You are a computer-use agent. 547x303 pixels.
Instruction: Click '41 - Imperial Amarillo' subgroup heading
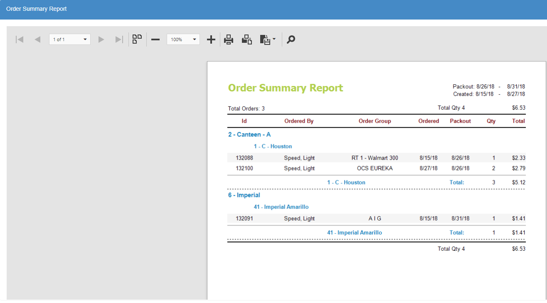click(x=281, y=207)
